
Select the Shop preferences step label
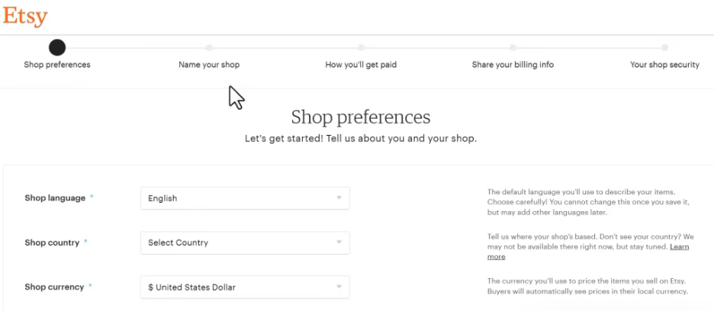click(x=57, y=65)
